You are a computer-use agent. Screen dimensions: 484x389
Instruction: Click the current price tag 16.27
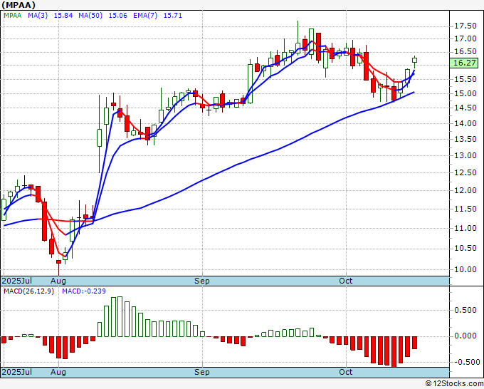coord(465,63)
